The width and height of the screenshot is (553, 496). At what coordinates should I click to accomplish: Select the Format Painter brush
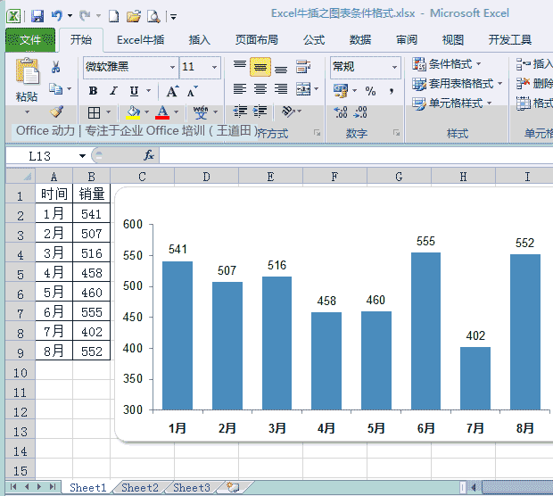click(57, 112)
